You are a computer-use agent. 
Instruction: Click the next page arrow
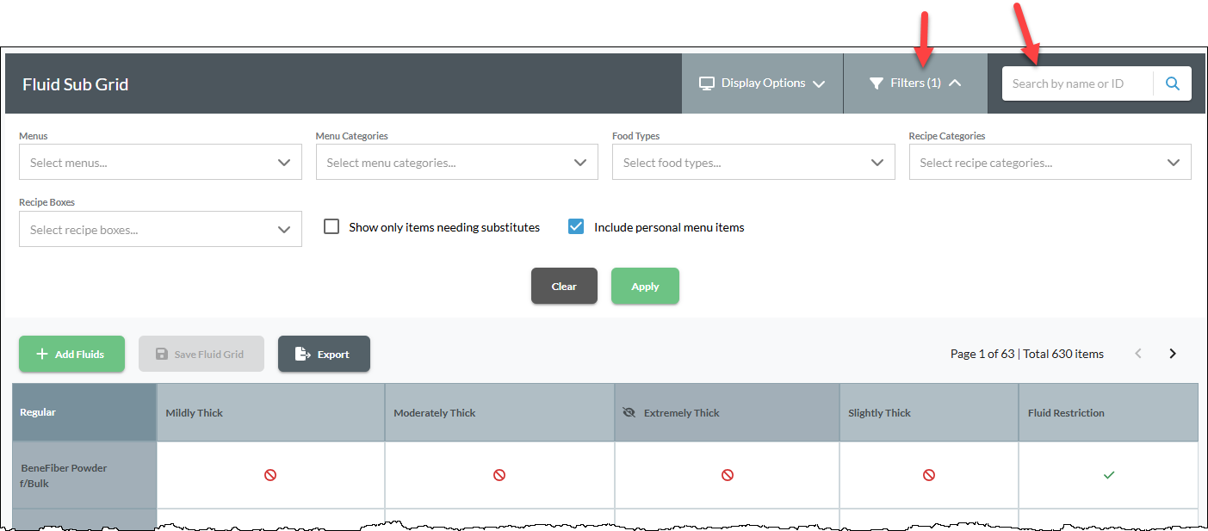point(1172,353)
